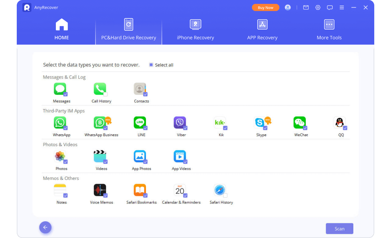Screen dimensions: 391x238
Task: Toggle the Select all checkbox
Action: point(151,65)
